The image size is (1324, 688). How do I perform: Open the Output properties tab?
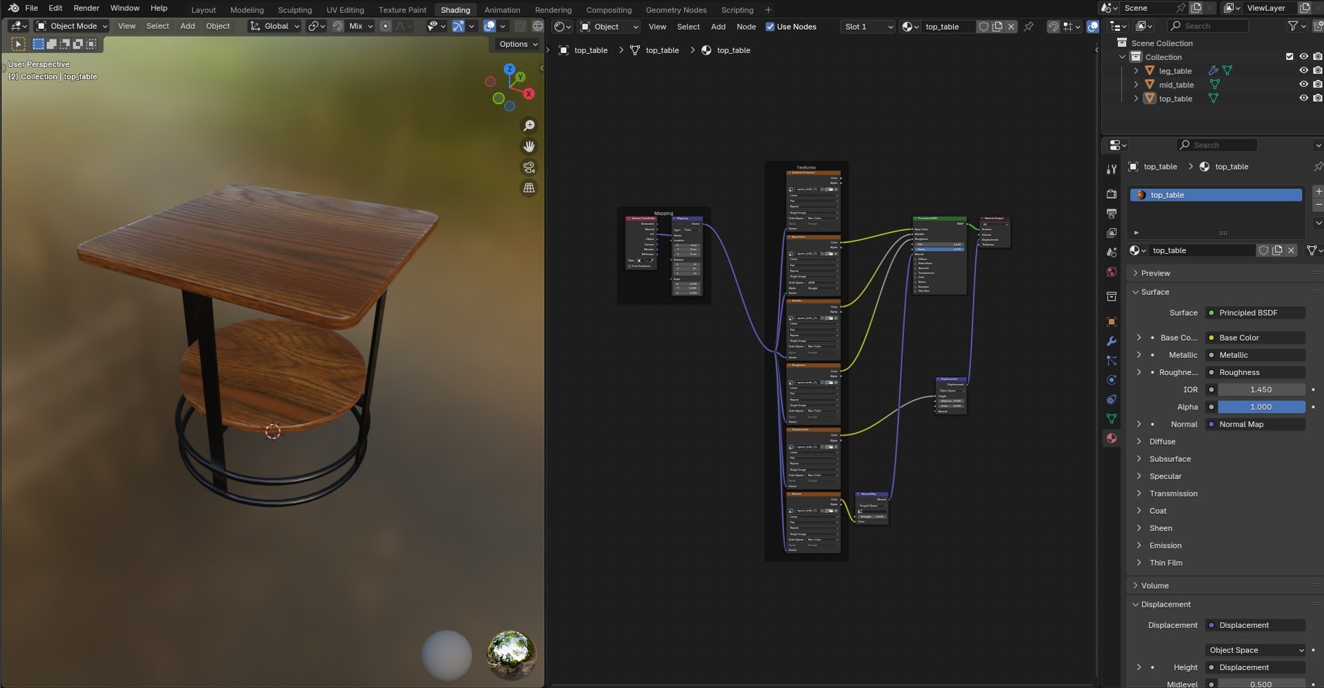pos(1112,214)
